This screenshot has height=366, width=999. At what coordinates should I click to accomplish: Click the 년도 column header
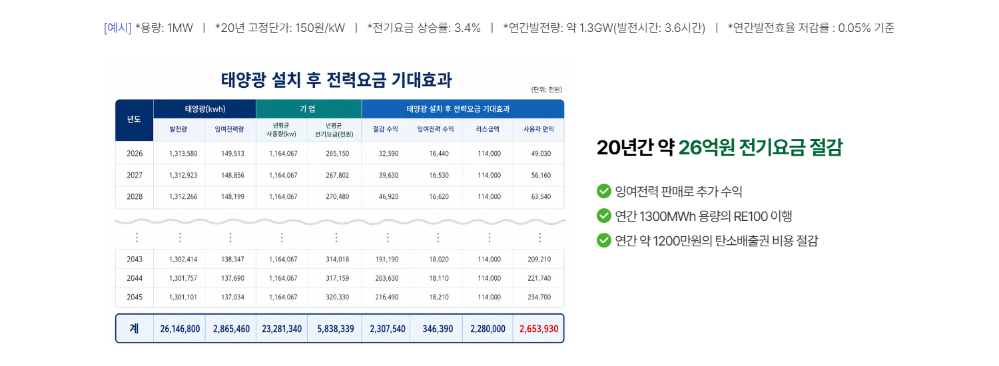135,120
